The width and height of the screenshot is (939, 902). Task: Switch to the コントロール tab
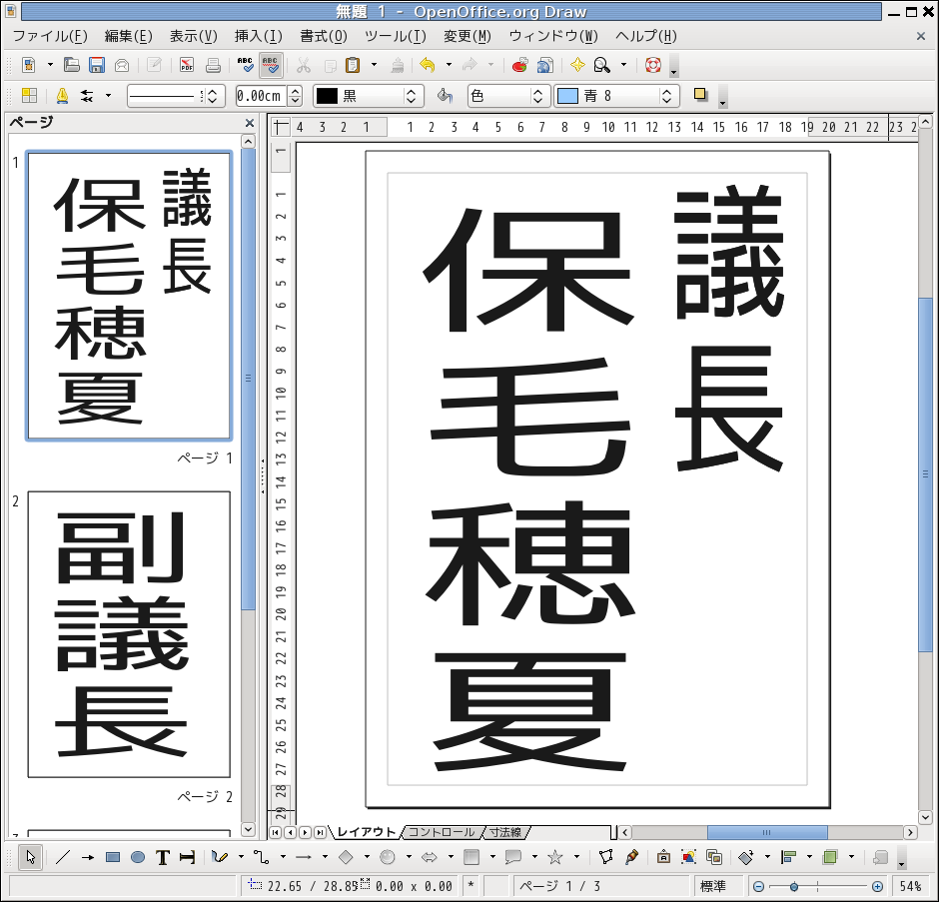[441, 832]
